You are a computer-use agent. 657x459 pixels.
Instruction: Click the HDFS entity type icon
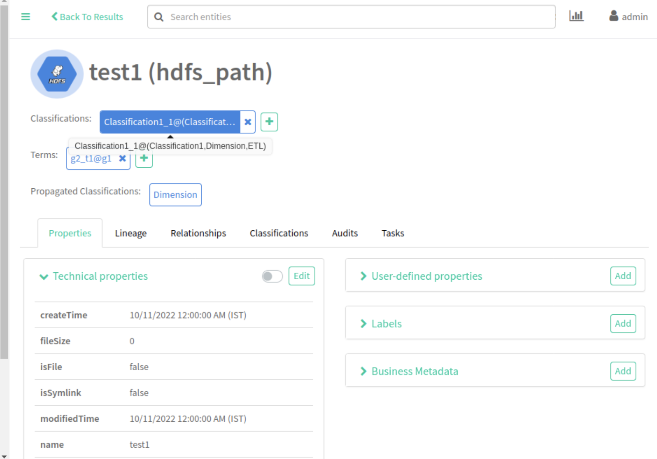tap(57, 74)
